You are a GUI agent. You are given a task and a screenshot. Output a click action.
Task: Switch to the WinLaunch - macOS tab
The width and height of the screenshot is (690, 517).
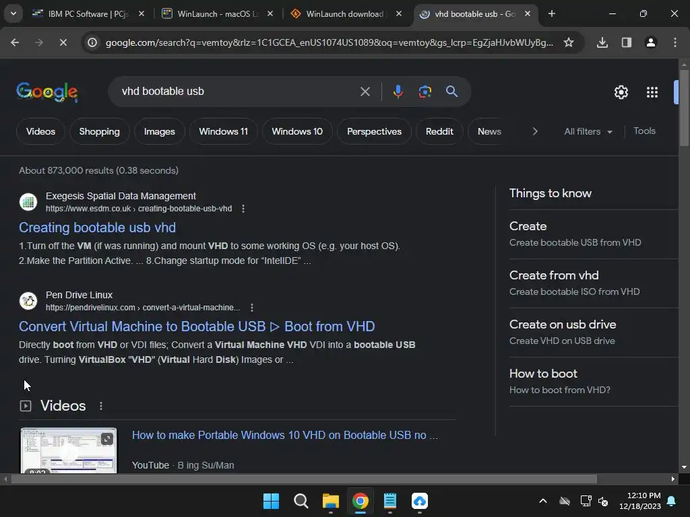click(218, 13)
